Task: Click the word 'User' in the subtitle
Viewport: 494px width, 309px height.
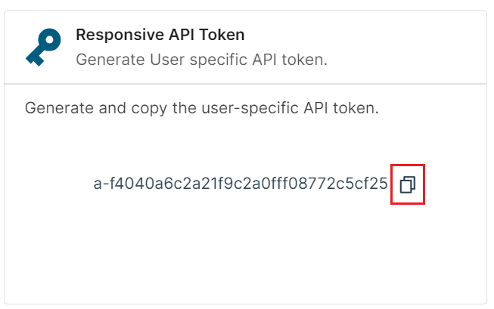Action: click(x=167, y=60)
